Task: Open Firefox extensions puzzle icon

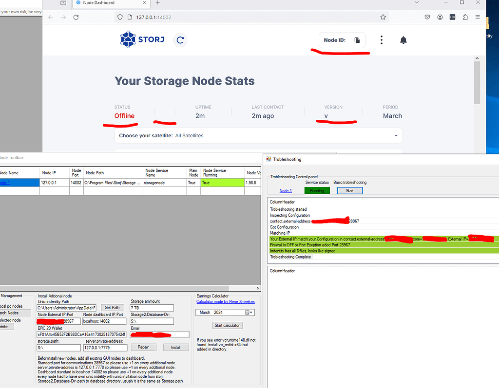Action: click(x=465, y=17)
